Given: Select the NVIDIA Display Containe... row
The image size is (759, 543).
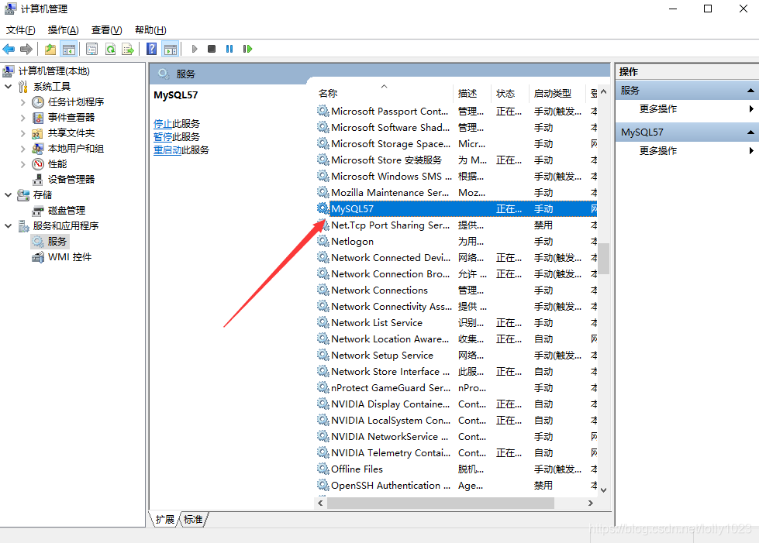Looking at the screenshot, I should pyautogui.click(x=457, y=404).
